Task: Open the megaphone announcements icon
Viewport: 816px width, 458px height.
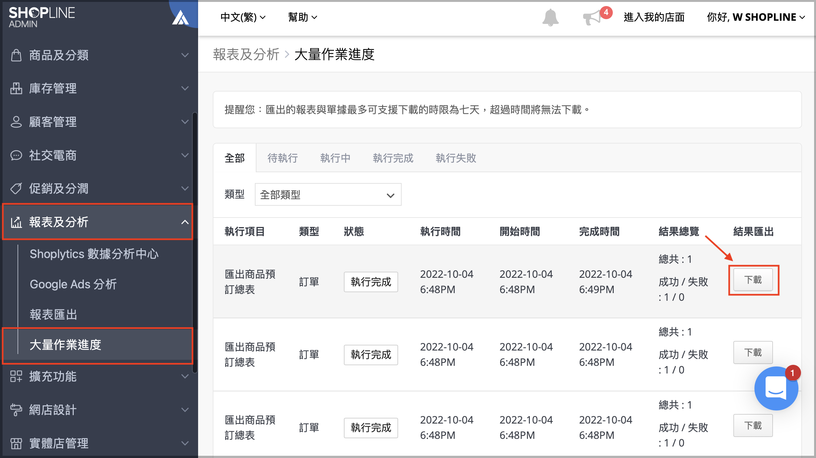Action: click(592, 18)
